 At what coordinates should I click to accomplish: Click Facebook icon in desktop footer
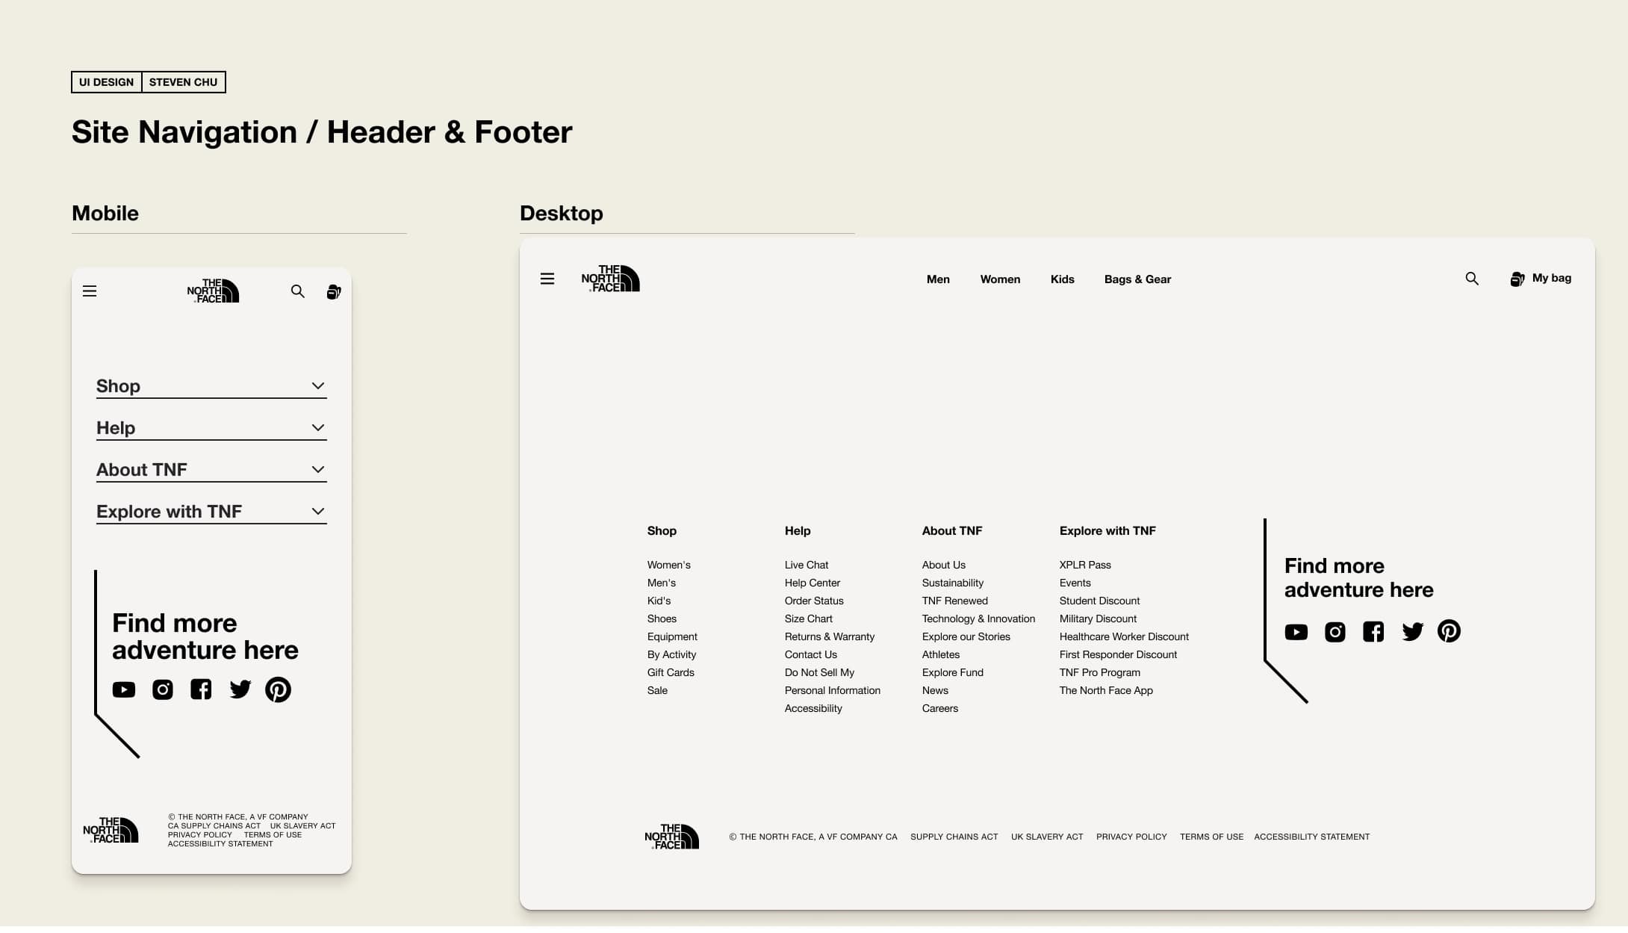click(1373, 632)
